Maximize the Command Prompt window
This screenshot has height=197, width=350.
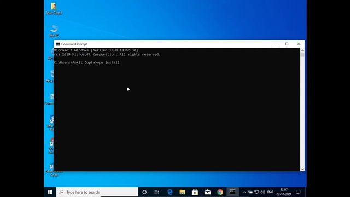(x=287, y=44)
